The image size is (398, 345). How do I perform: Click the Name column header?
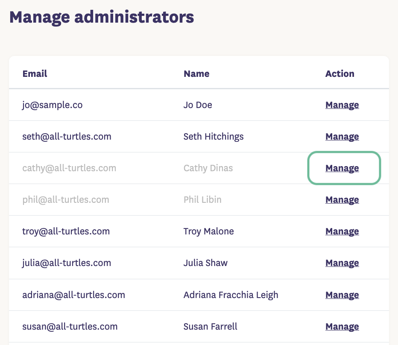point(196,73)
